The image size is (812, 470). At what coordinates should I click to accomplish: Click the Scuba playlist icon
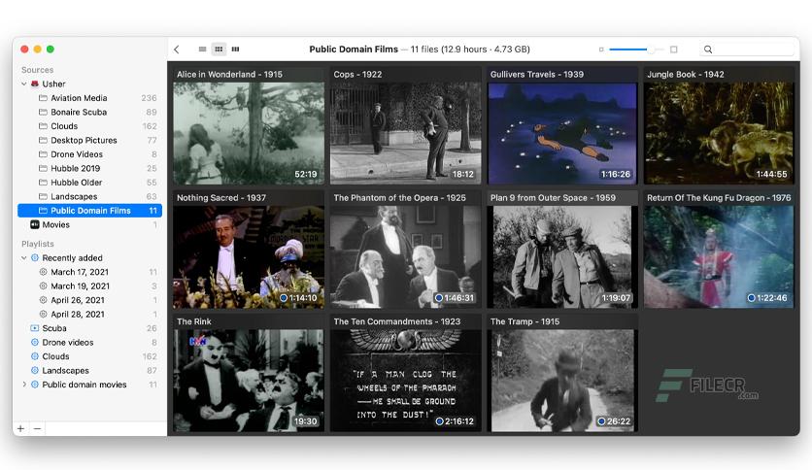coord(35,328)
